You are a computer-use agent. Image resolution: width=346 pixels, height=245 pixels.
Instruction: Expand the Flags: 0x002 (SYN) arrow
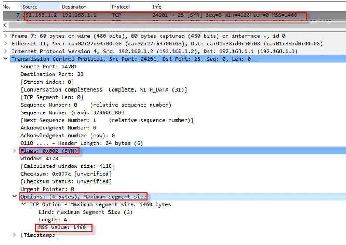pyautogui.click(x=16, y=151)
